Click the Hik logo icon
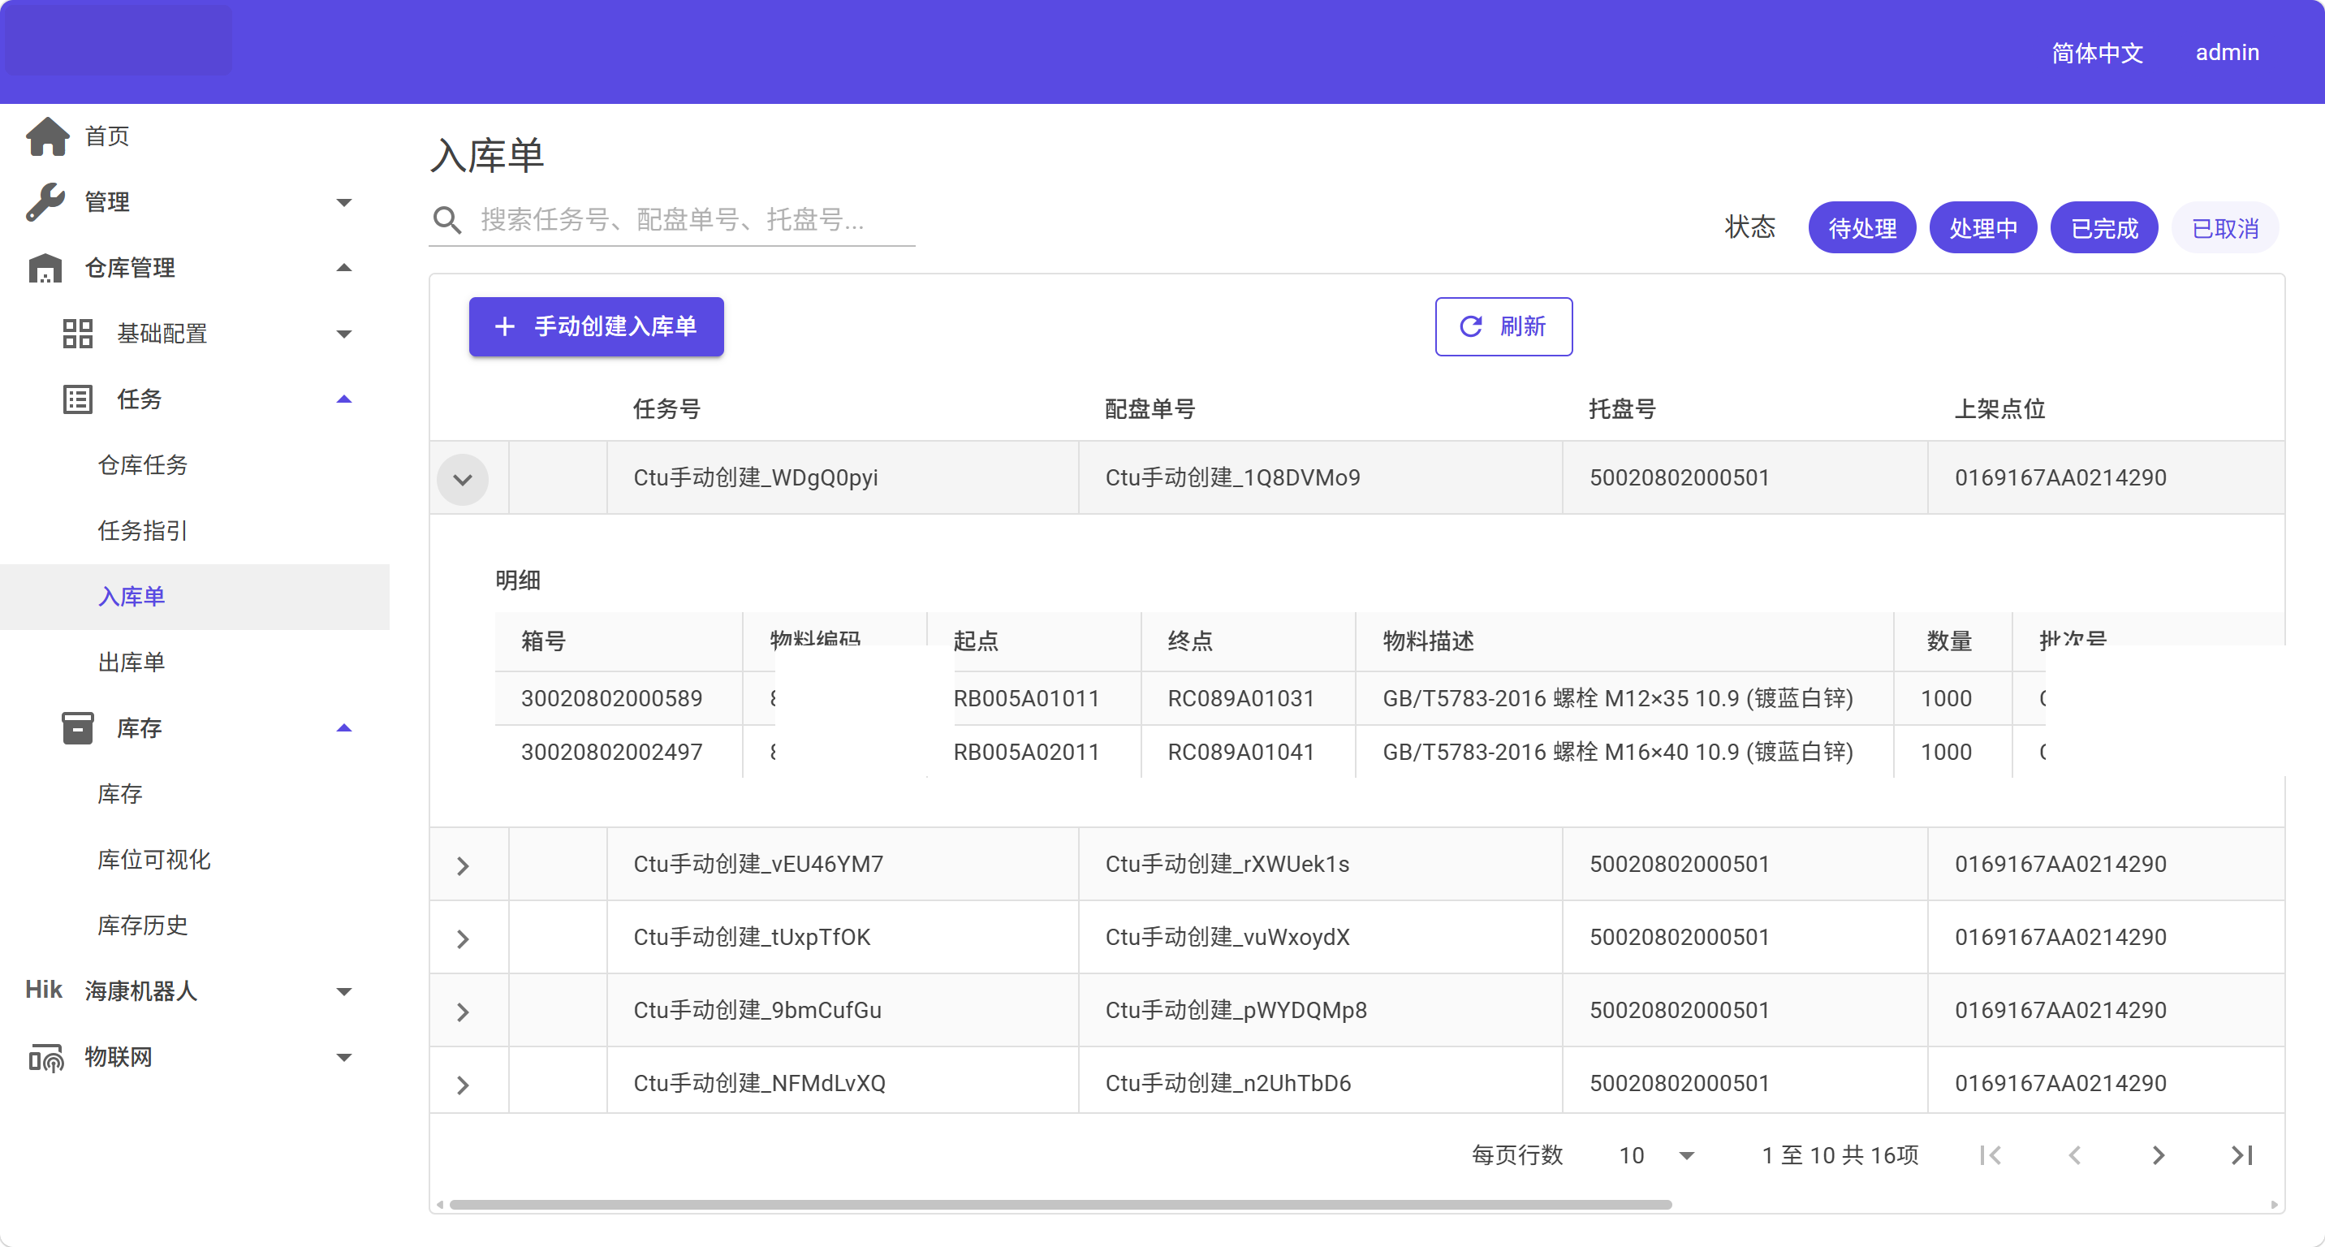The height and width of the screenshot is (1247, 2325). pyautogui.click(x=43, y=990)
